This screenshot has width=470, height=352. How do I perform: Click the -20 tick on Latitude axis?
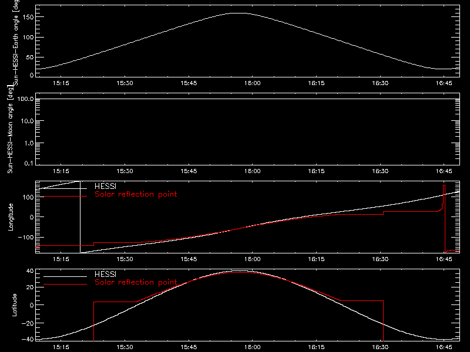coord(28,323)
